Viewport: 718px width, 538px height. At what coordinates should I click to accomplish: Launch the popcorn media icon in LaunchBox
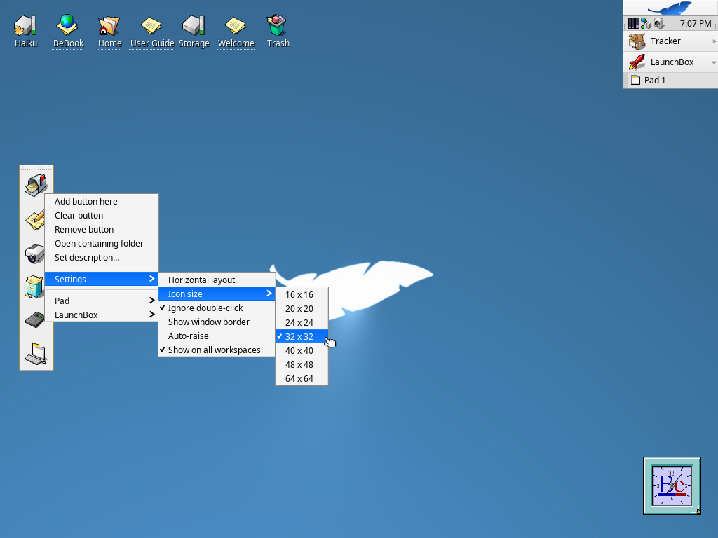[x=34, y=287]
